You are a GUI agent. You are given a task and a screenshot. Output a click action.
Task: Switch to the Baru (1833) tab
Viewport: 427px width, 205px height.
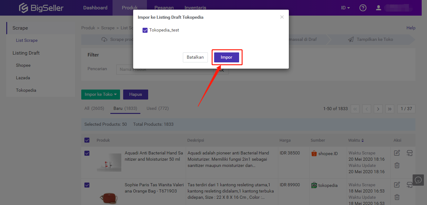125,108
